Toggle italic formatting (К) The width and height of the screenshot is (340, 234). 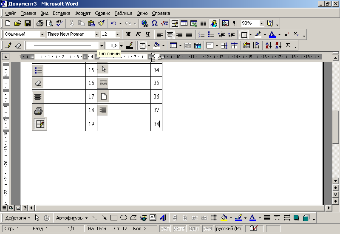(x=138, y=34)
